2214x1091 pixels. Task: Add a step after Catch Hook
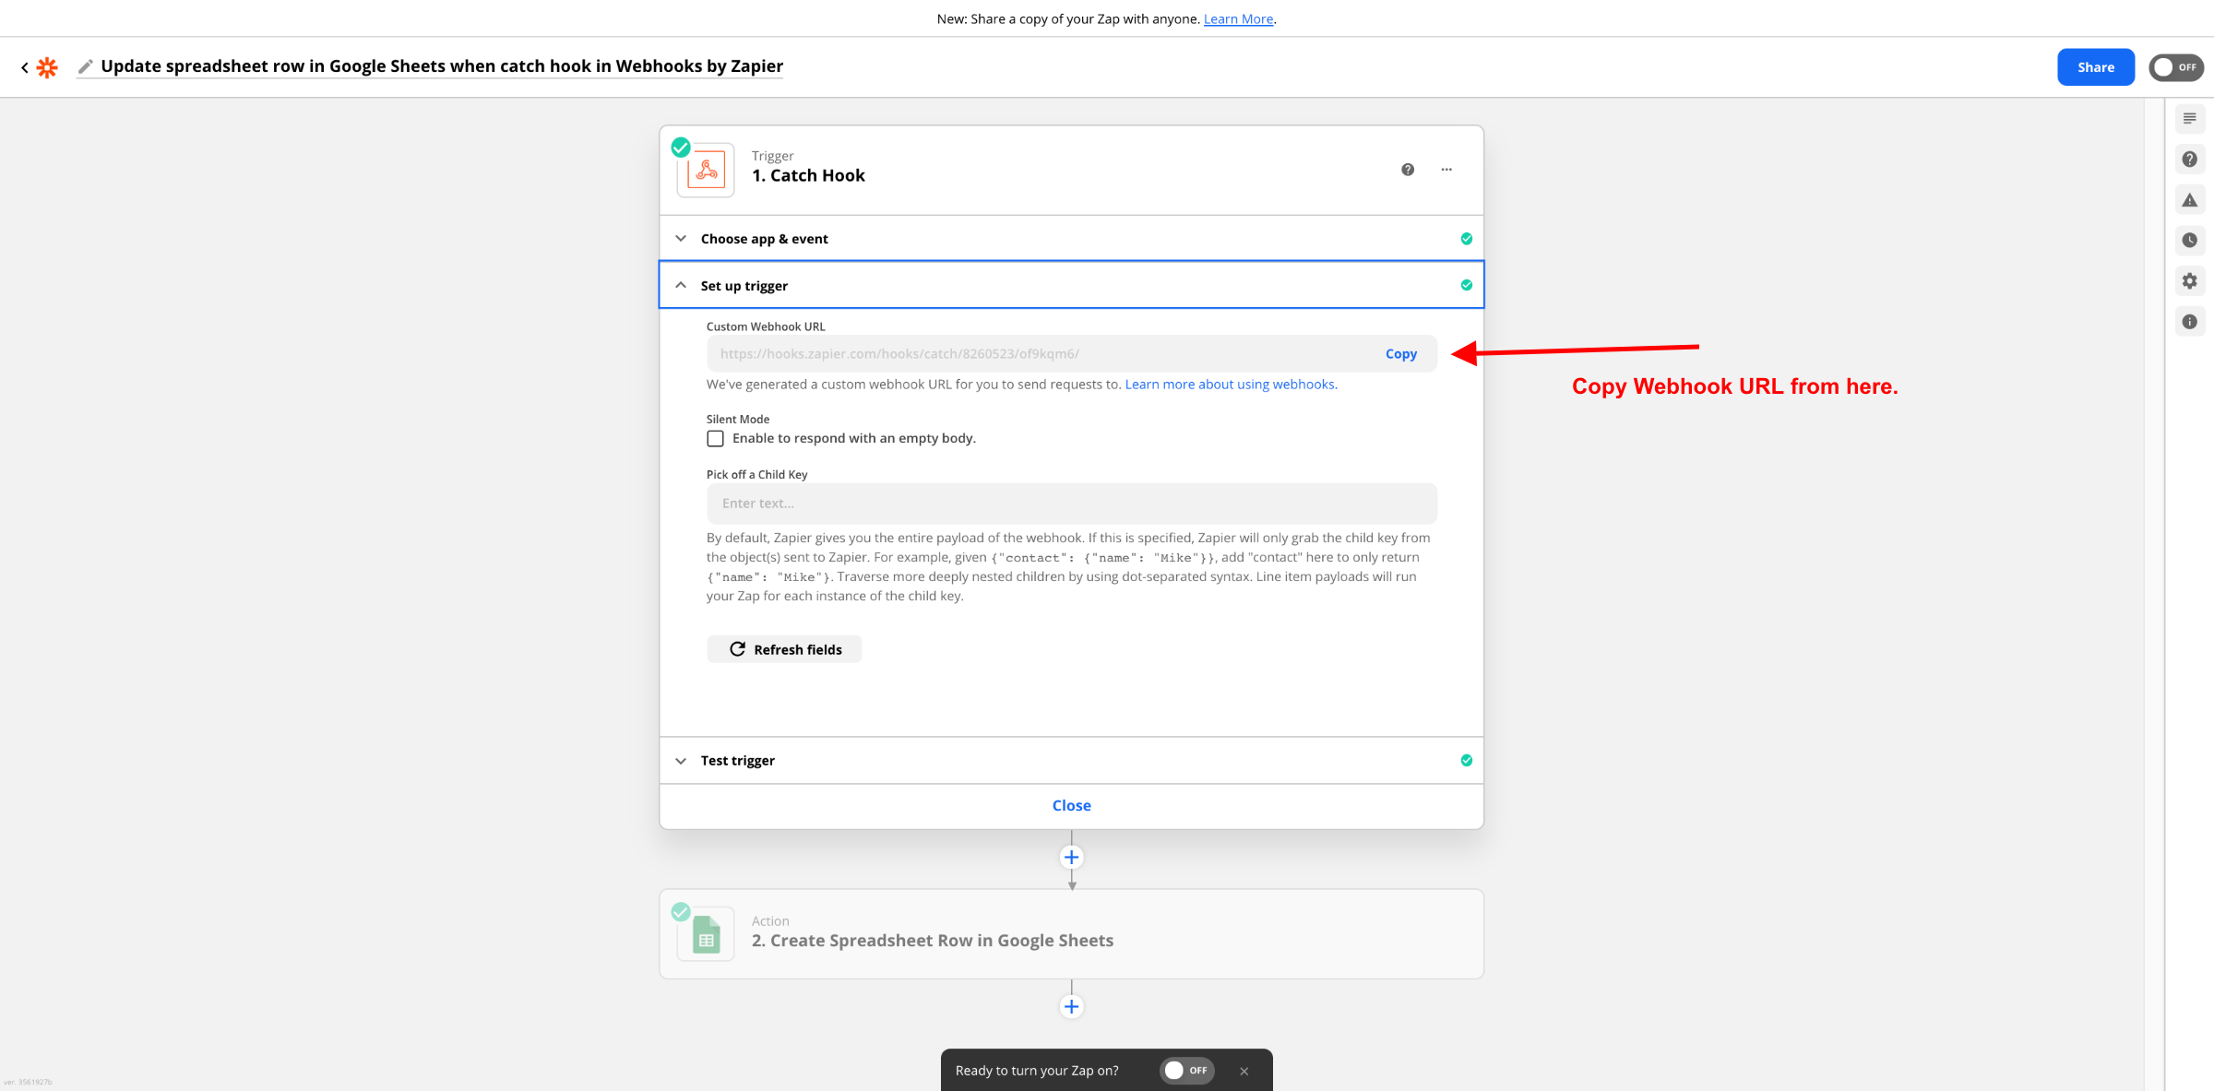click(x=1071, y=858)
